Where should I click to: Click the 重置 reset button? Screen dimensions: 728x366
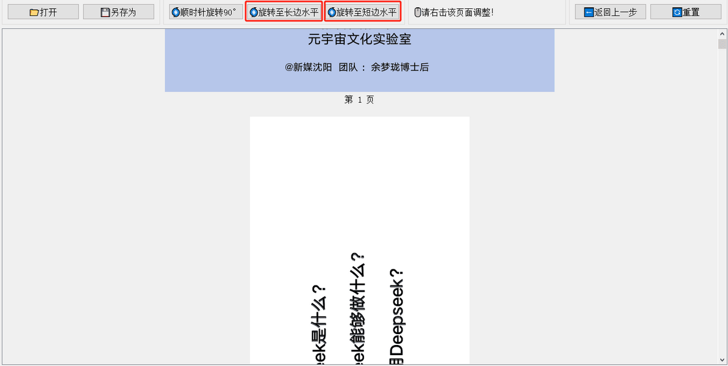coord(686,12)
